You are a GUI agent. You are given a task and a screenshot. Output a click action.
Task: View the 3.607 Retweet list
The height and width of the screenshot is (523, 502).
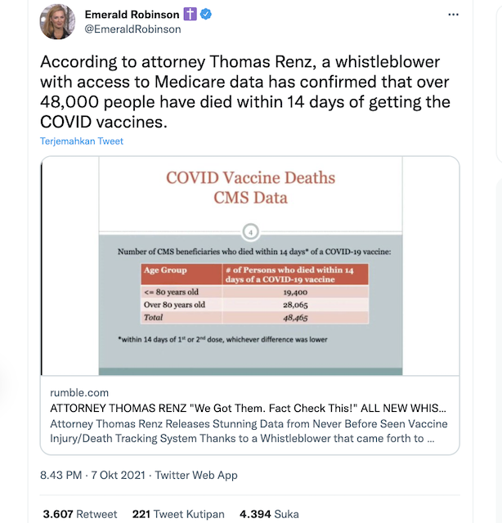(79, 514)
